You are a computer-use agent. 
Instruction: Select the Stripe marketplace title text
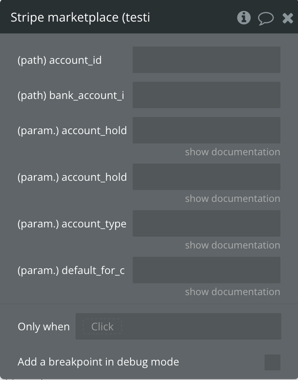pos(80,18)
